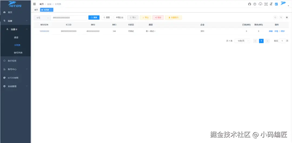Image resolution: width=292 pixels, height=143 pixels.
Task: Click the 重置 button
Action: [x=107, y=18]
